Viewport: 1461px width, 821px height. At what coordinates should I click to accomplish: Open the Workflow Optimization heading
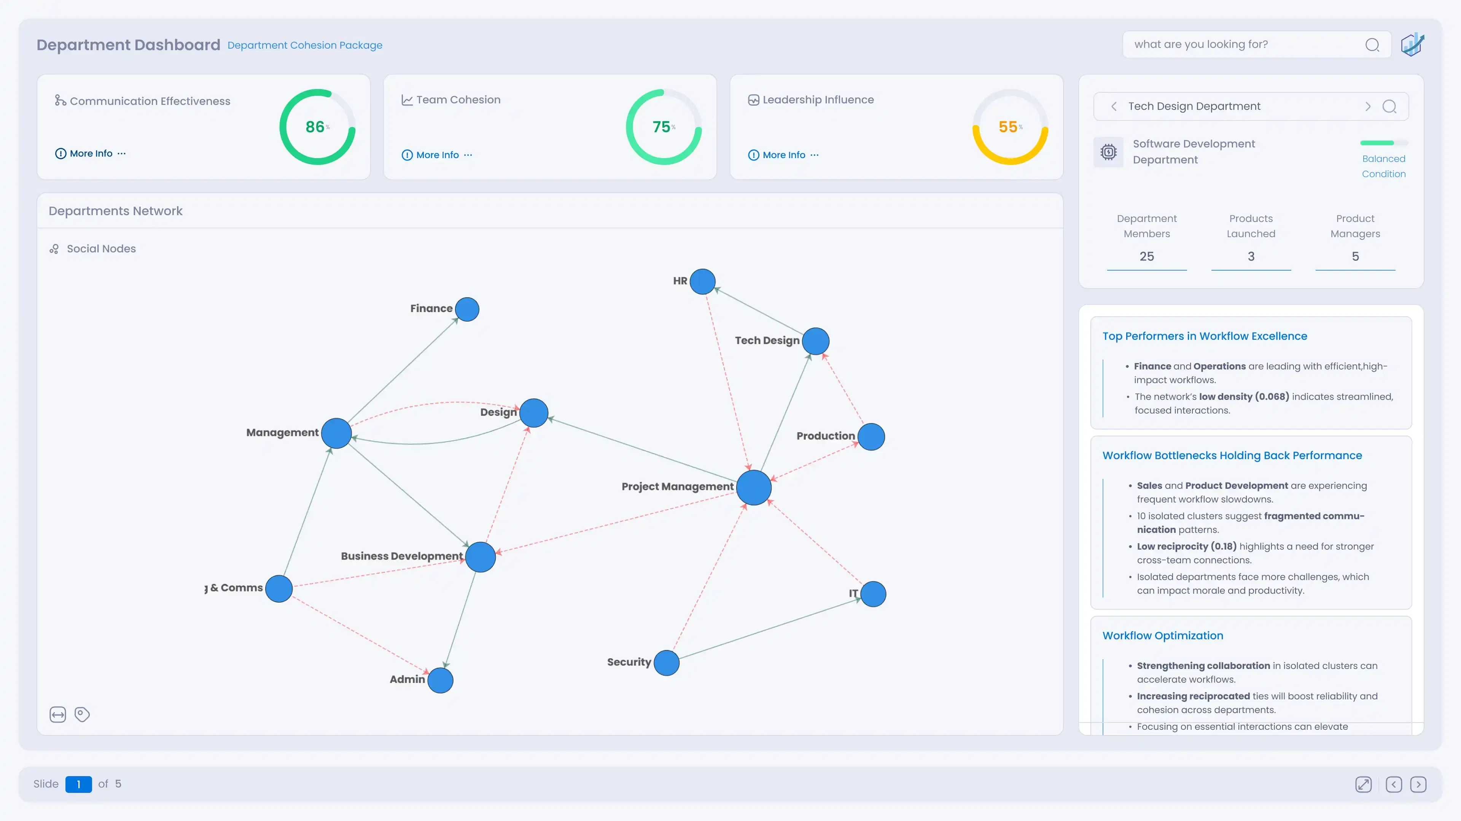pyautogui.click(x=1163, y=636)
